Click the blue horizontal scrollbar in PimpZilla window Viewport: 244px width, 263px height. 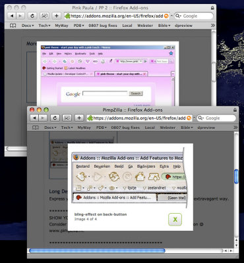click(x=97, y=251)
